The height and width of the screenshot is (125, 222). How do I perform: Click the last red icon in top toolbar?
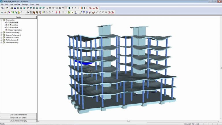point(97,8)
